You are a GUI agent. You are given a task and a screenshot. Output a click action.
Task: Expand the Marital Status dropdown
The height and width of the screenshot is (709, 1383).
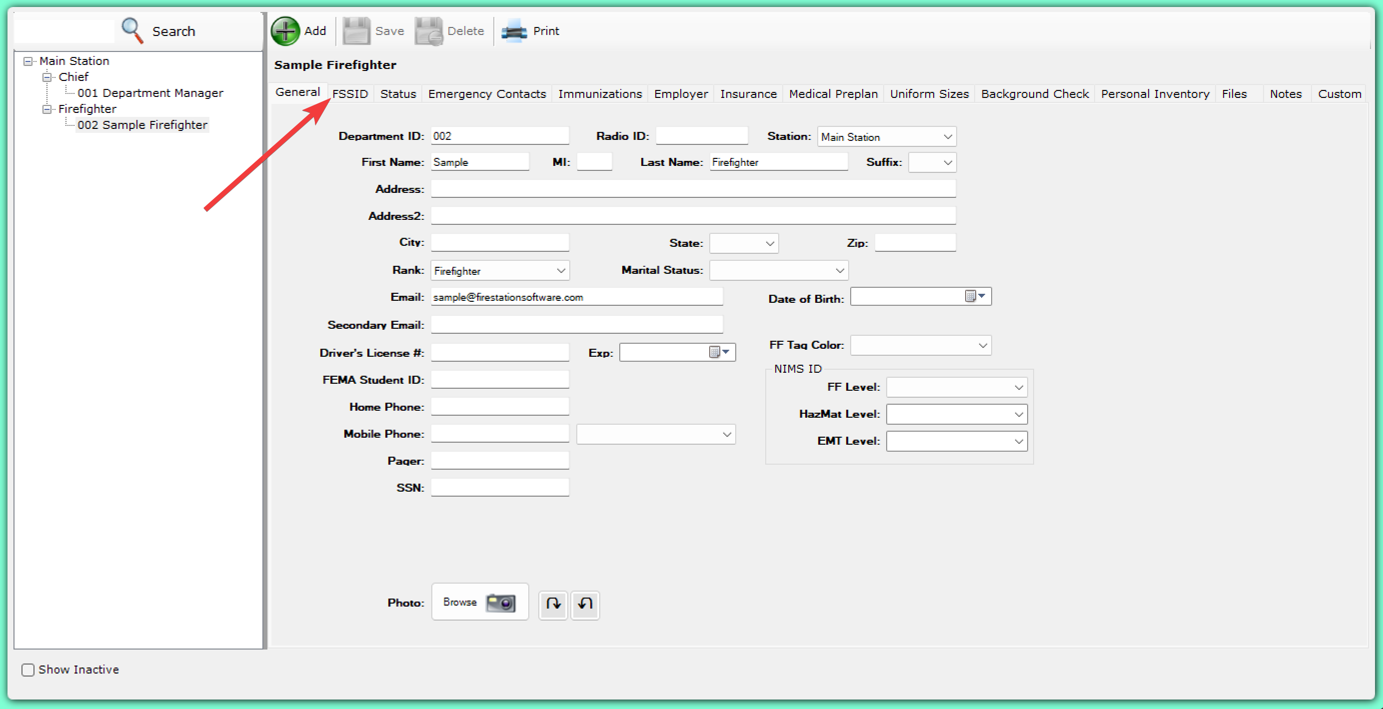point(840,270)
